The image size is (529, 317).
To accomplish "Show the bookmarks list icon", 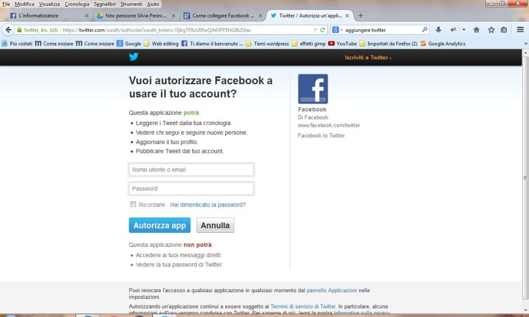I will 504,29.
